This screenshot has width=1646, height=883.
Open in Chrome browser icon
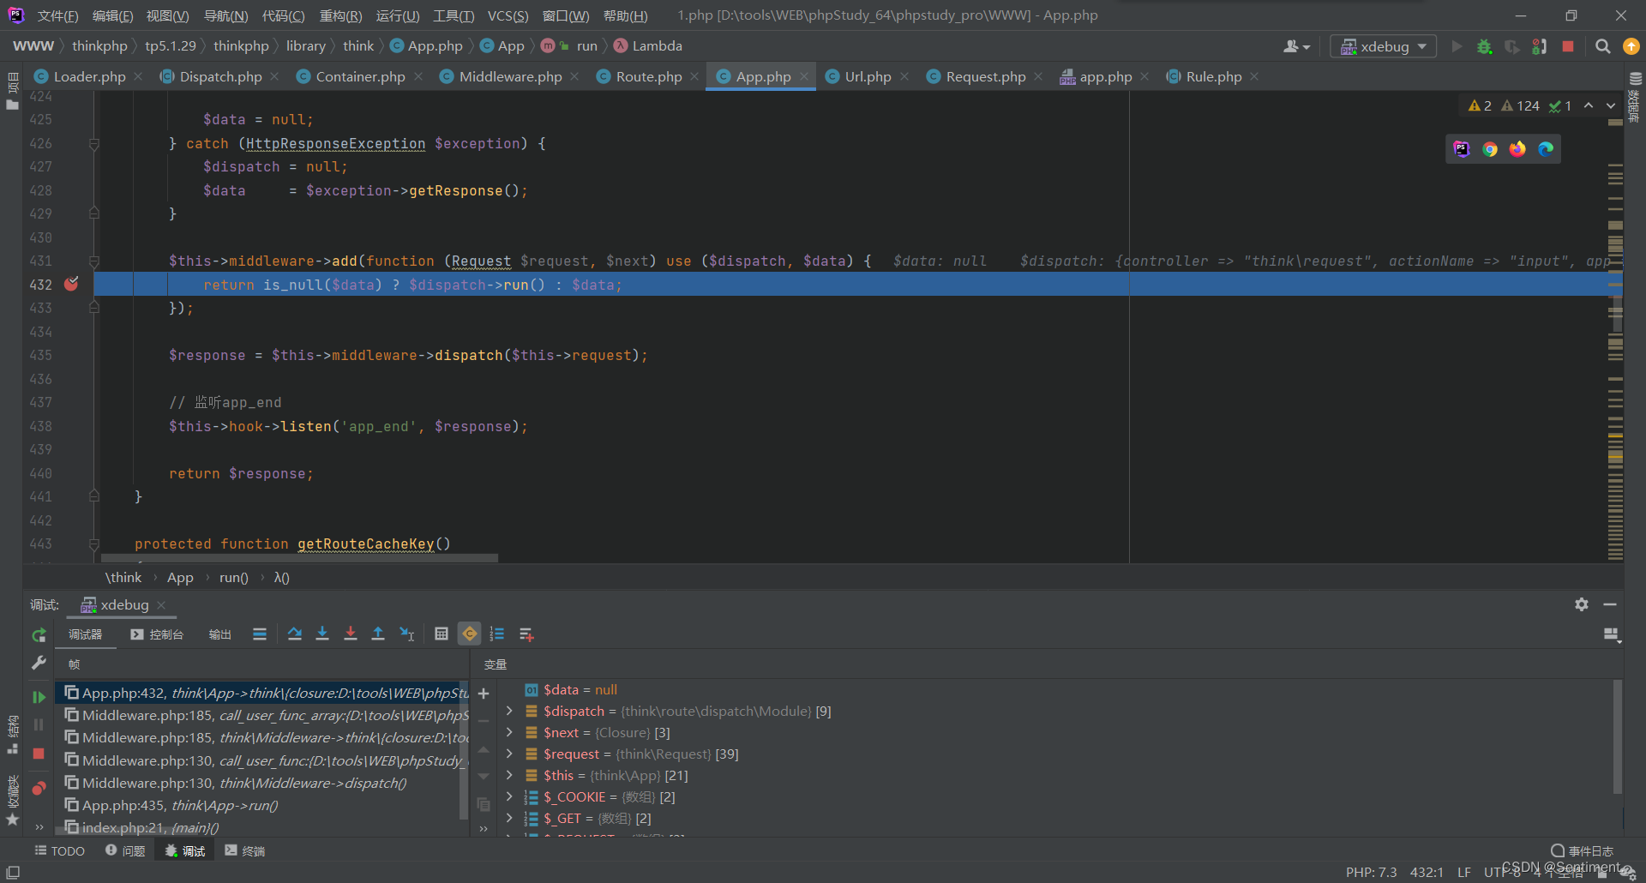coord(1490,149)
